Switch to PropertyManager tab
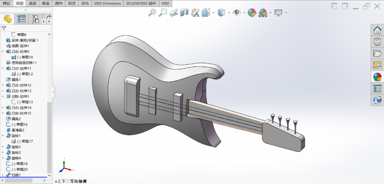 pyautogui.click(x=22, y=19)
